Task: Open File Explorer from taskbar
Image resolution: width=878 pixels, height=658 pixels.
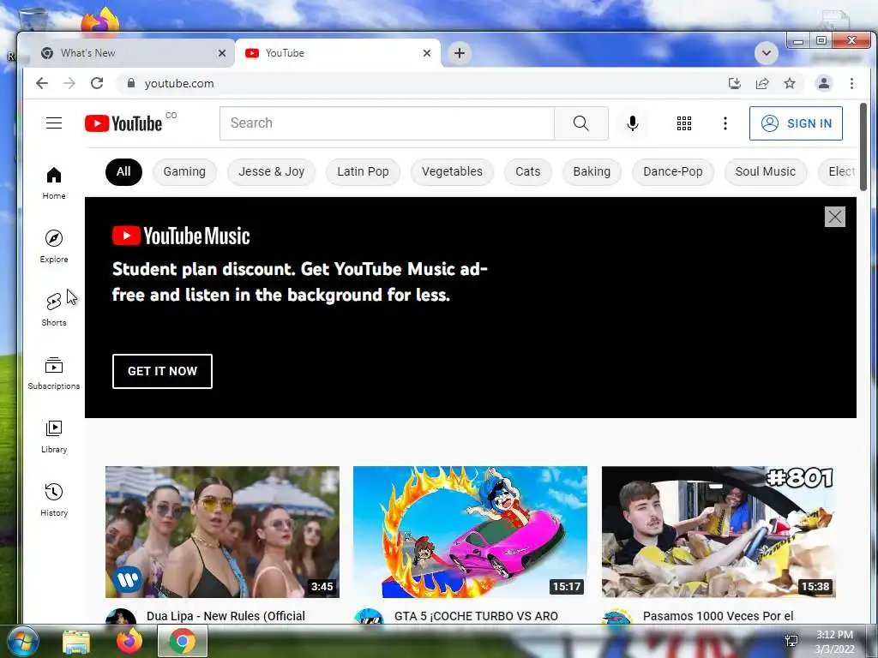Action: [76, 641]
